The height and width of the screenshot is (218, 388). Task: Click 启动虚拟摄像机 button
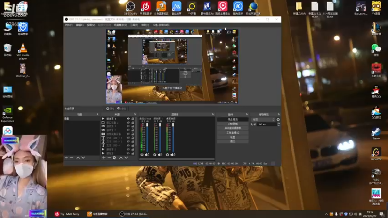(x=233, y=128)
